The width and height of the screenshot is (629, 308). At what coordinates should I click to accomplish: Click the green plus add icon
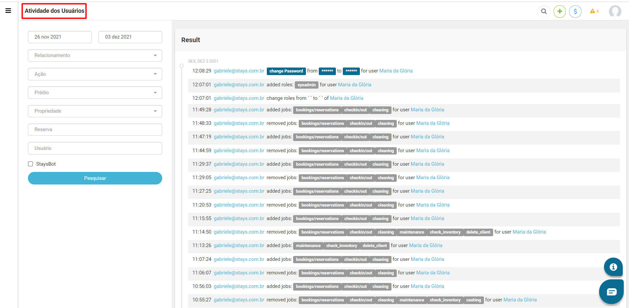tap(560, 12)
